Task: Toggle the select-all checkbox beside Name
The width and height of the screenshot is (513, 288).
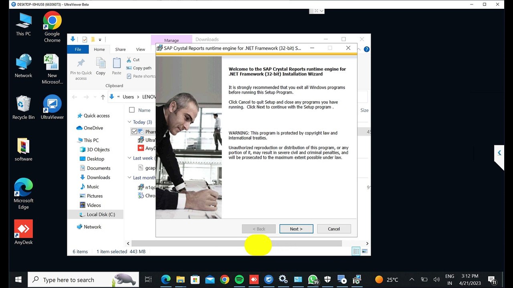Action: coord(132,110)
